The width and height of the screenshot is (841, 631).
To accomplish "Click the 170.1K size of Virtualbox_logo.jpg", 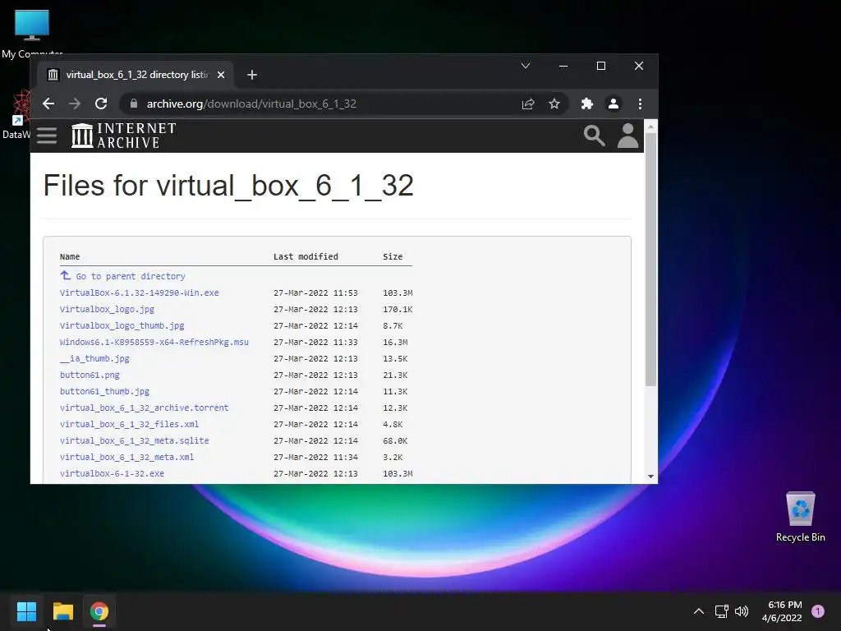I will click(398, 310).
